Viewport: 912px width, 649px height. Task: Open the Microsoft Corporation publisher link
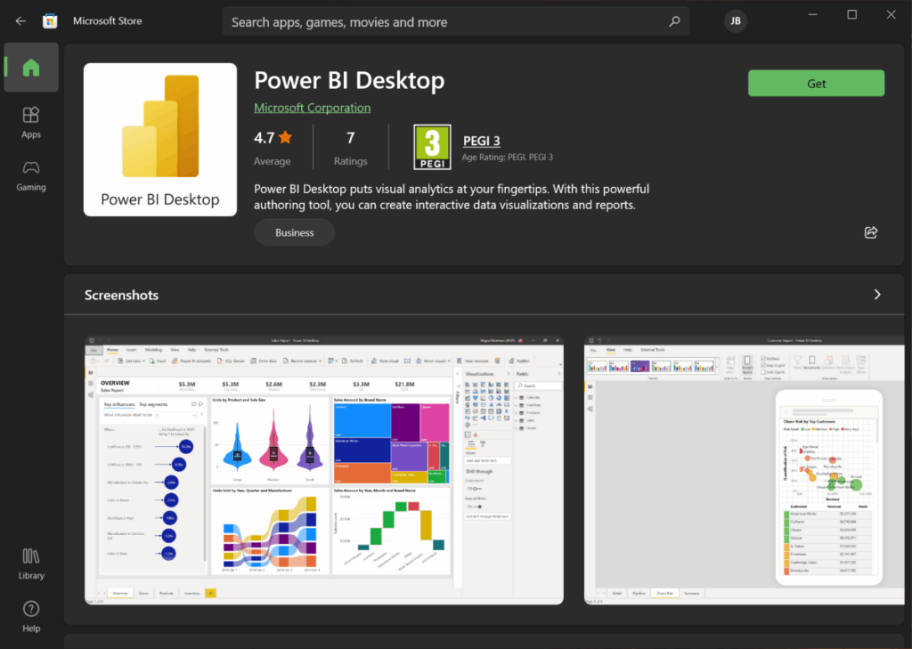[312, 108]
